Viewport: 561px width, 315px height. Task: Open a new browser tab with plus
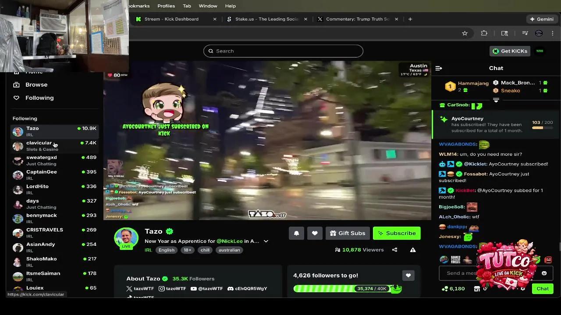point(410,19)
